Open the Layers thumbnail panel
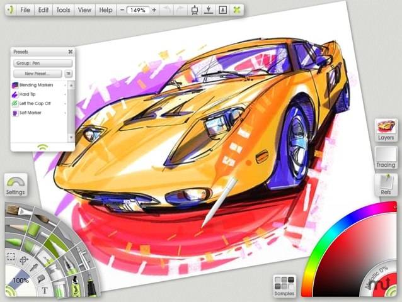This screenshot has width=402, height=302. [x=386, y=130]
